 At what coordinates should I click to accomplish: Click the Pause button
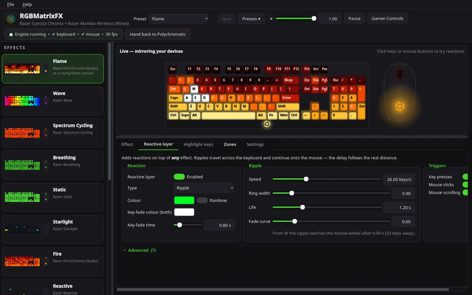pyautogui.click(x=354, y=18)
